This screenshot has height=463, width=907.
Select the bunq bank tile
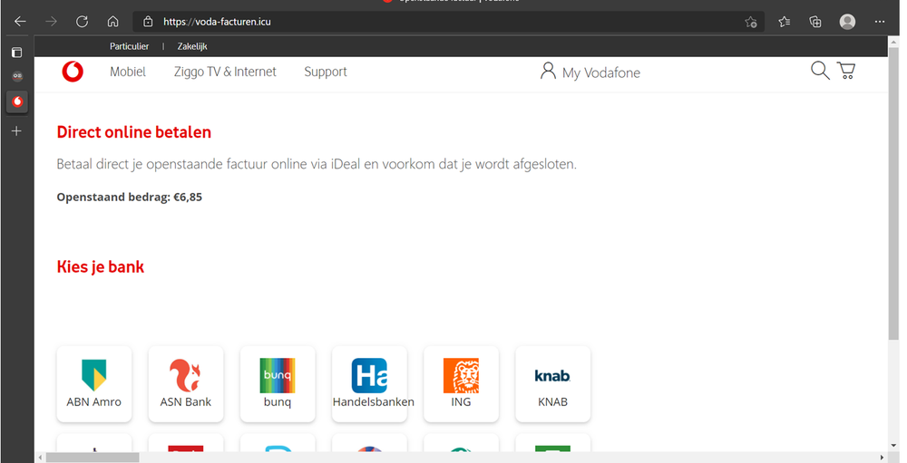(x=278, y=384)
